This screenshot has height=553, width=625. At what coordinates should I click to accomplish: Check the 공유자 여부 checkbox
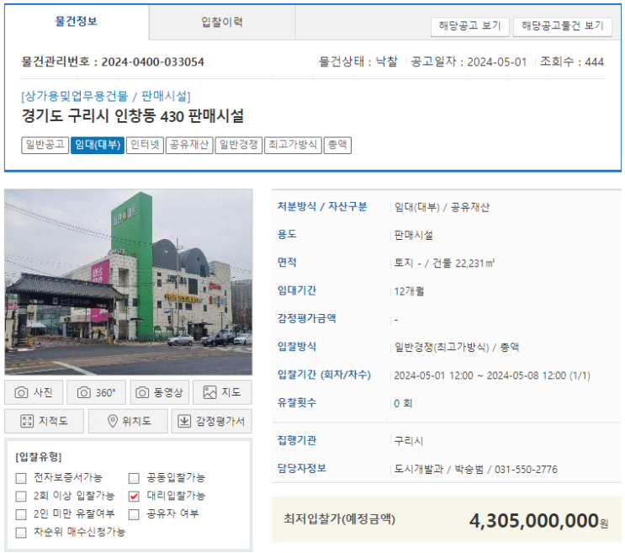134,514
